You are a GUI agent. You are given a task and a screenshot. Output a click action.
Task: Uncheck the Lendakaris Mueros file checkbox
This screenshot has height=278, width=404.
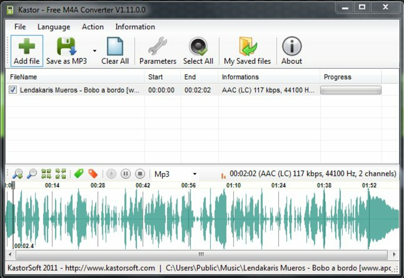[13, 90]
